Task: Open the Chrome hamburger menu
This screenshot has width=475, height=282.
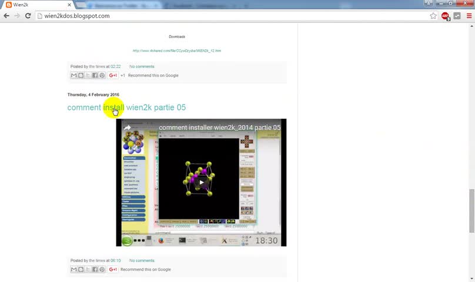Action: 469,16
